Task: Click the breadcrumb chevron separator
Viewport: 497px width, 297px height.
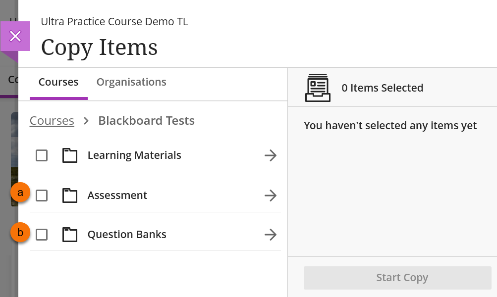Action: (x=86, y=121)
